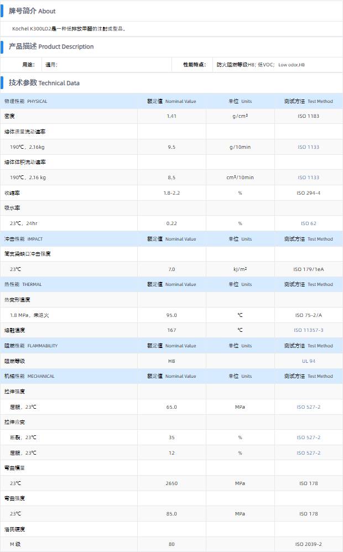Click the 机械性能 MECHANICAL table header
This screenshot has height=552, width=343.
pyautogui.click(x=29, y=376)
